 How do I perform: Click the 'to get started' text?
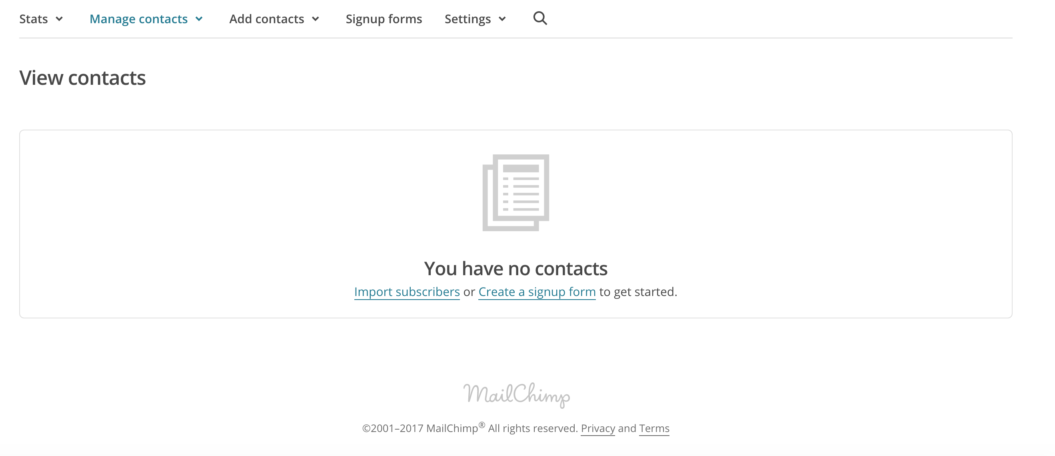(638, 292)
